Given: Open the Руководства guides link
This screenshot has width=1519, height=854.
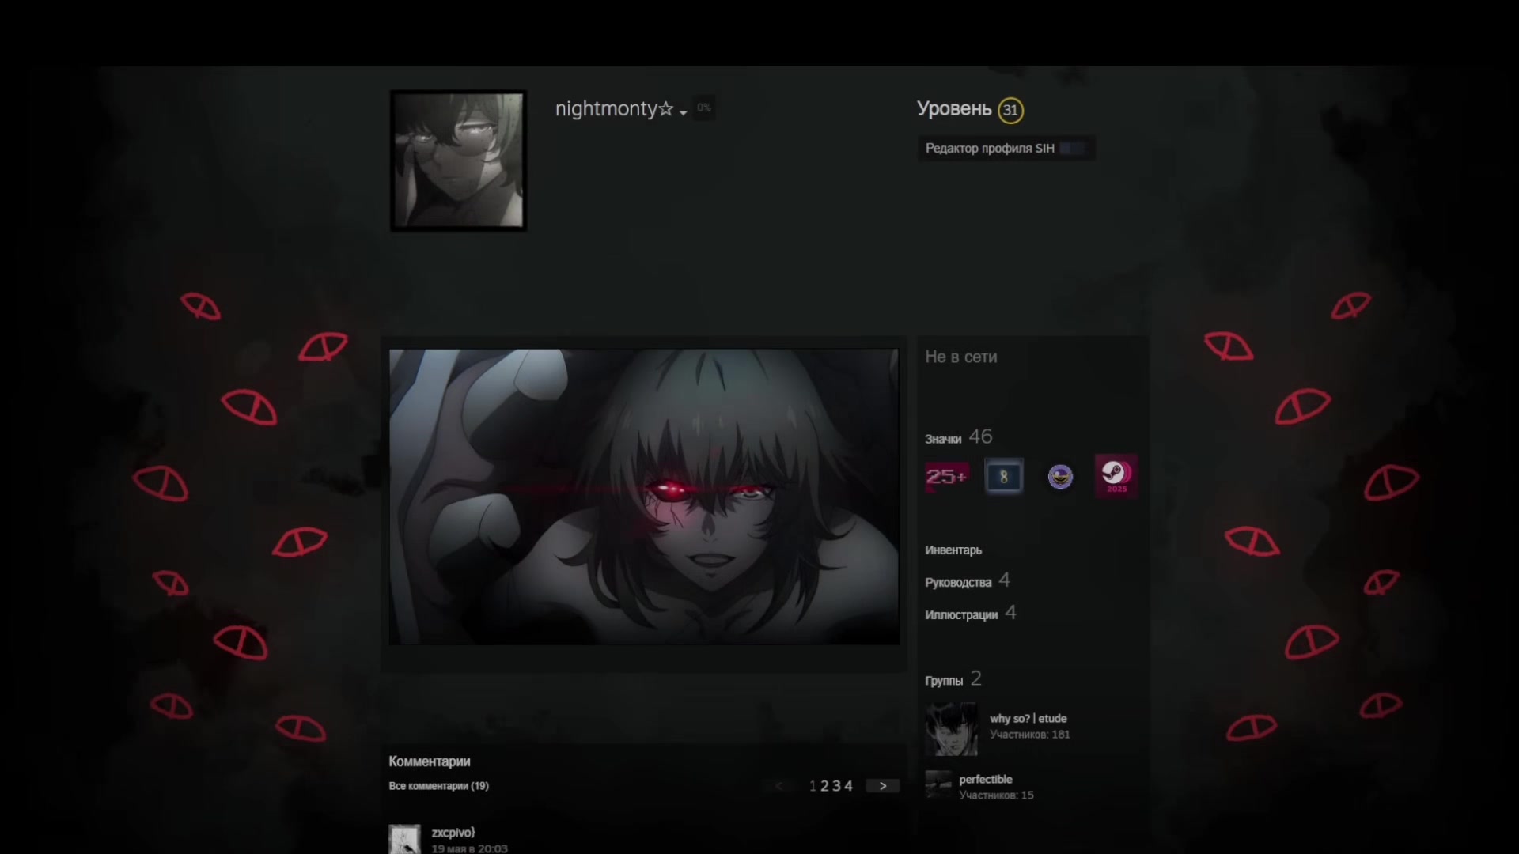Looking at the screenshot, I should click(x=958, y=582).
